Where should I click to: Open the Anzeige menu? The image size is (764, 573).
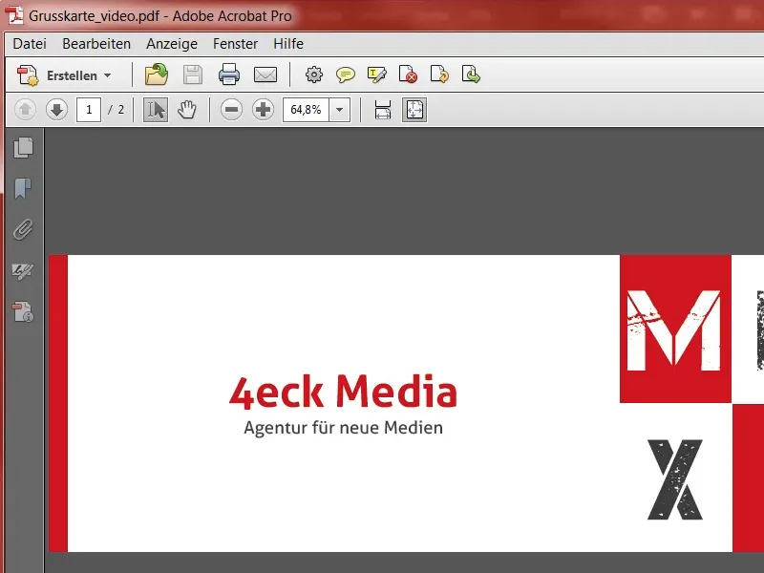pyautogui.click(x=172, y=44)
